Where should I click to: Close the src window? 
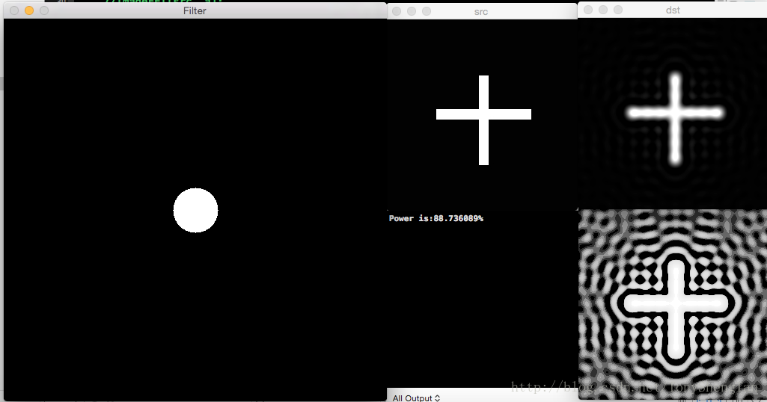[x=397, y=11]
